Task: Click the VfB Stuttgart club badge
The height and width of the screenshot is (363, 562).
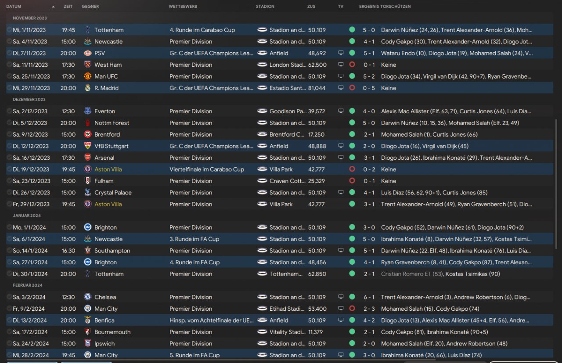Action: point(87,146)
